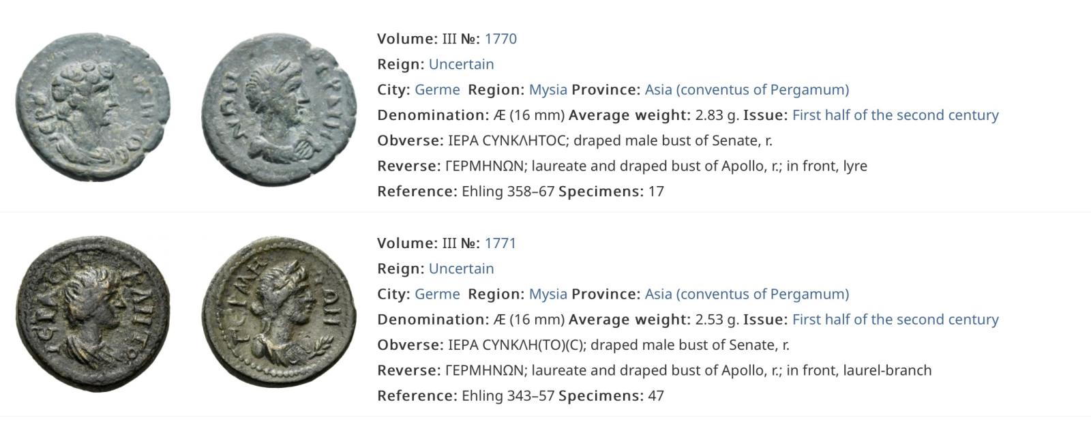Click Uncertain reign link for coin 1770

[461, 64]
